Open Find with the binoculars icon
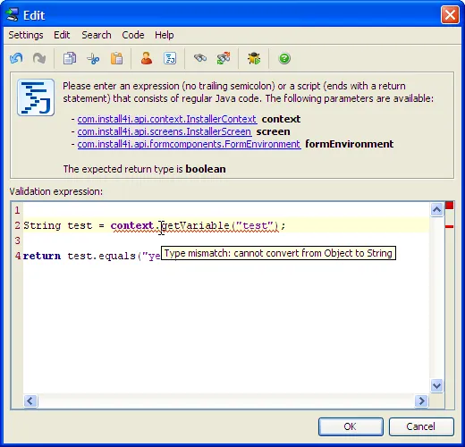The height and width of the screenshot is (447, 465). pos(200,58)
